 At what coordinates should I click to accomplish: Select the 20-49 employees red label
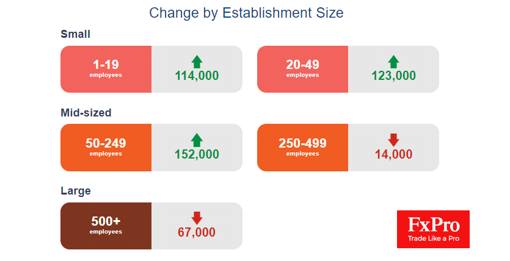[x=302, y=70]
